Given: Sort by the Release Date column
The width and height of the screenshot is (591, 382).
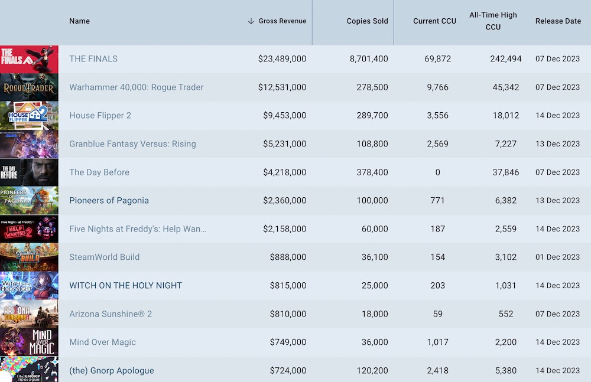Looking at the screenshot, I should (x=558, y=21).
